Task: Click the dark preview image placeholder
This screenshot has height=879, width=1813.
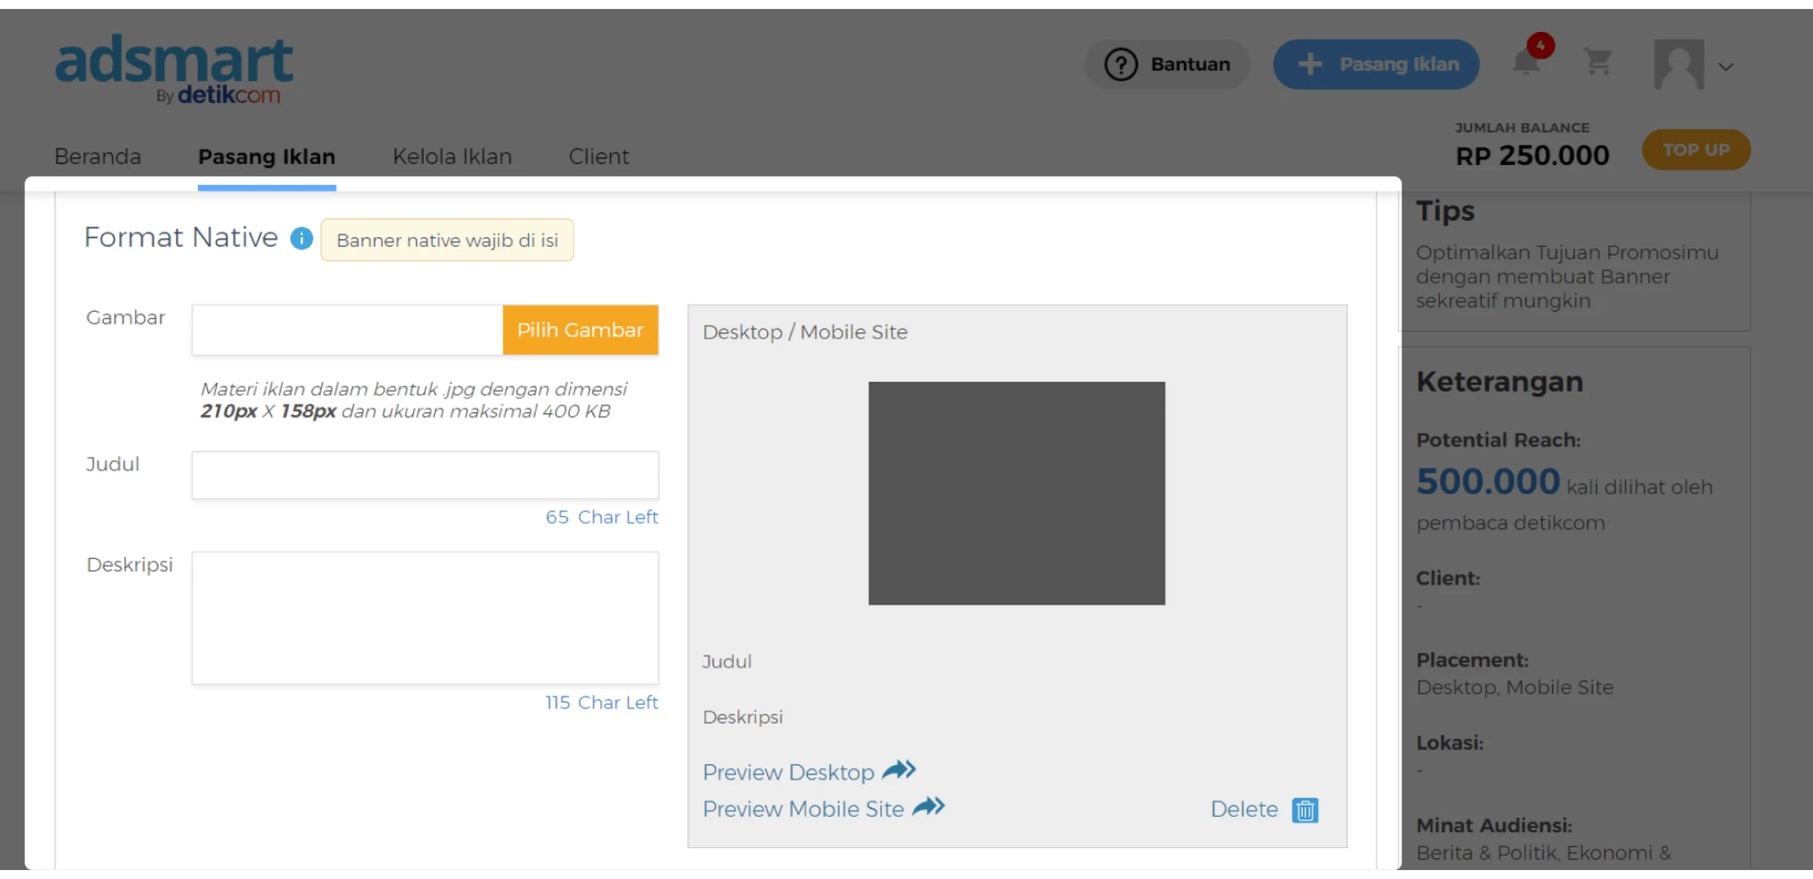Action: click(x=1016, y=493)
